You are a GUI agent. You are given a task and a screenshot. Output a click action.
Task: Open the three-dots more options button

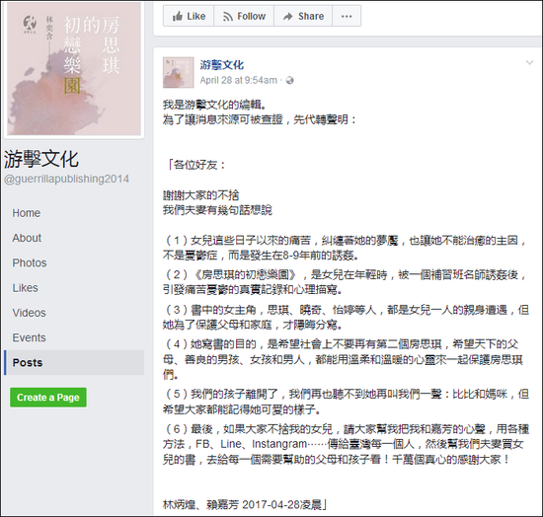tap(347, 16)
